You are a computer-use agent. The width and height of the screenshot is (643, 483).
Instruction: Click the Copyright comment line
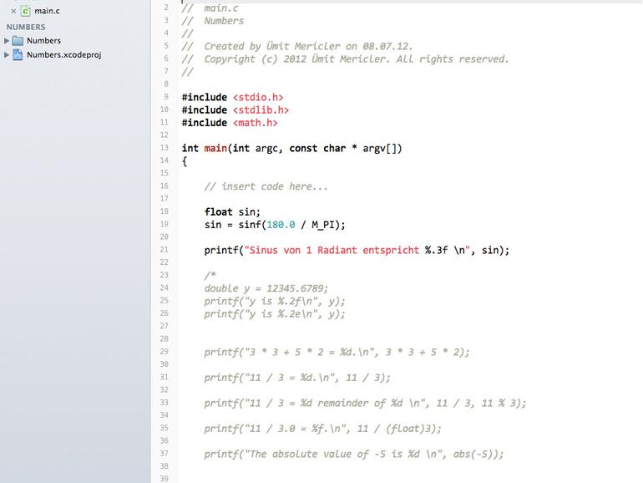345,59
